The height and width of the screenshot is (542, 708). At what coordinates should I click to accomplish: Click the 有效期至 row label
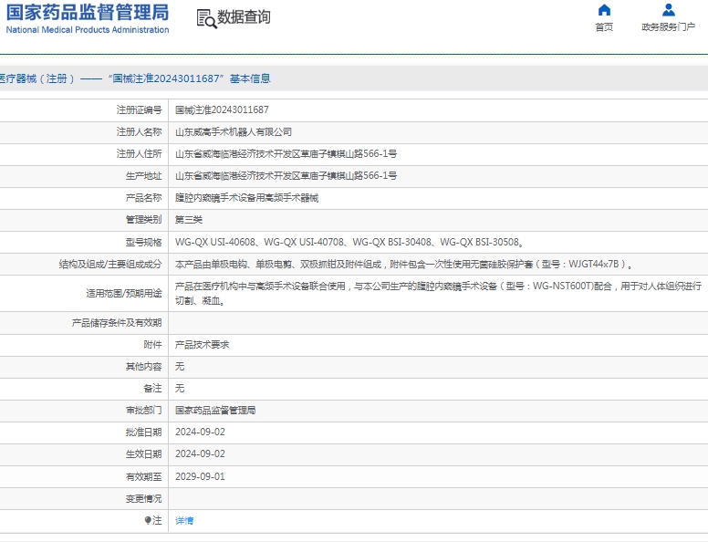click(x=143, y=476)
